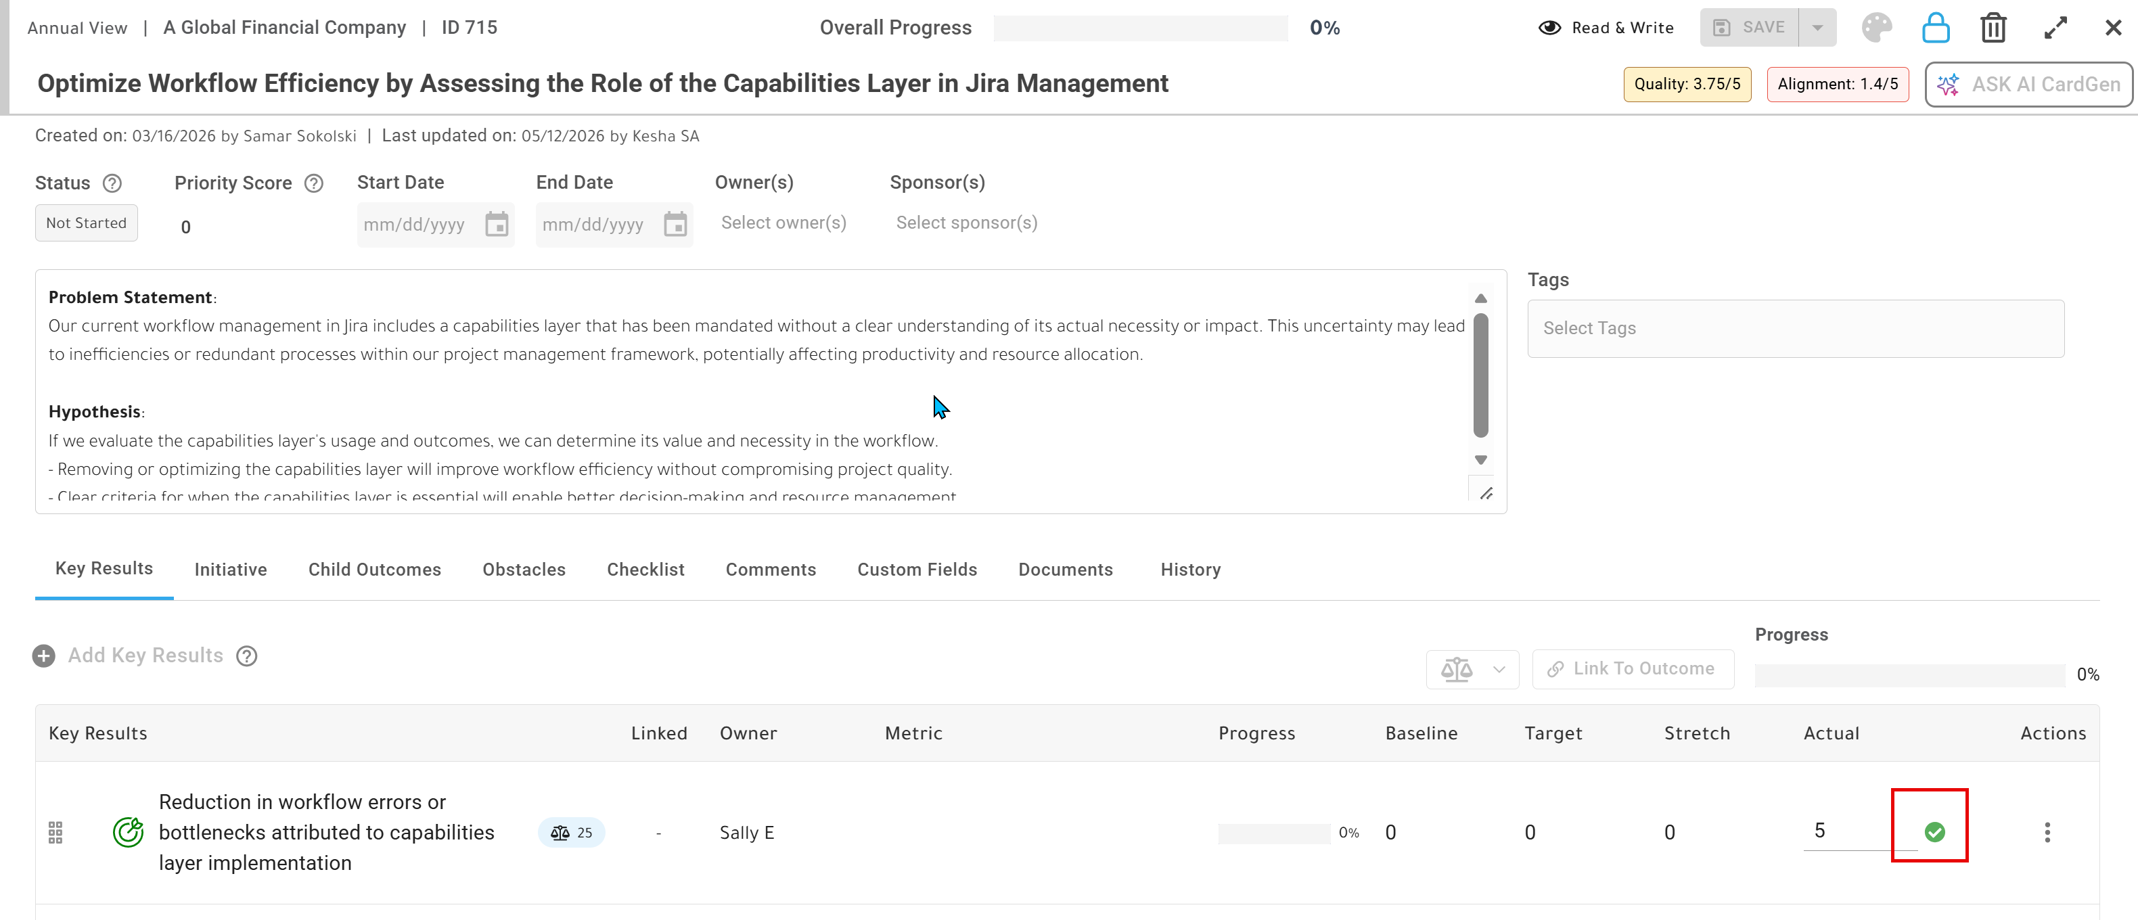Click the Key Results progress bar

tap(1910, 675)
